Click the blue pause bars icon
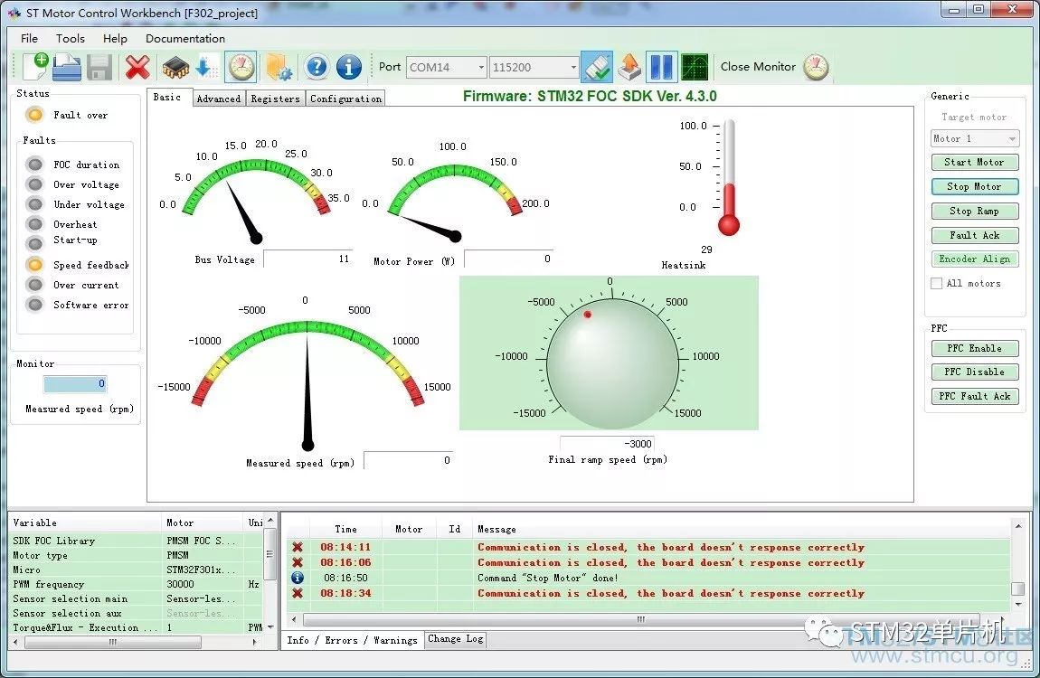The height and width of the screenshot is (678, 1040). pyautogui.click(x=662, y=67)
